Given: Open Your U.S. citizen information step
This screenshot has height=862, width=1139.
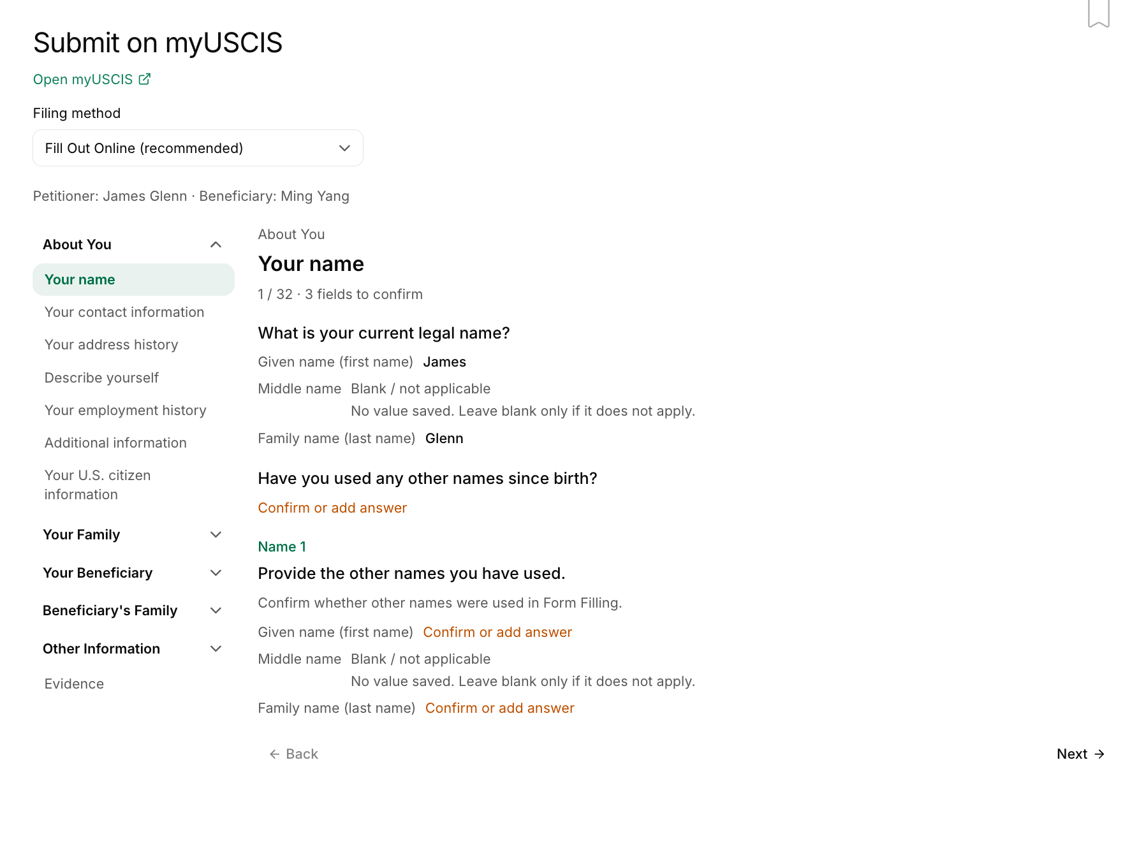Looking at the screenshot, I should click(x=98, y=485).
